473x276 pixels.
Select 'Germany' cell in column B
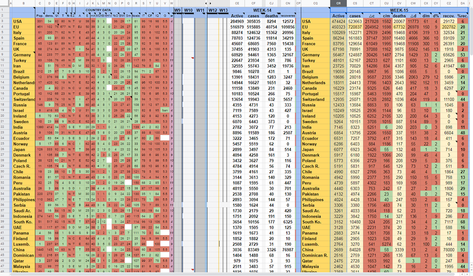(24, 55)
